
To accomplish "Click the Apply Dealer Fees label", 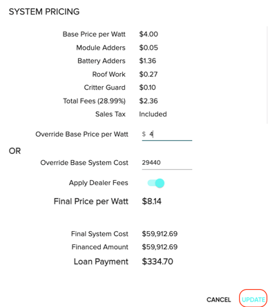I will point(99,183).
